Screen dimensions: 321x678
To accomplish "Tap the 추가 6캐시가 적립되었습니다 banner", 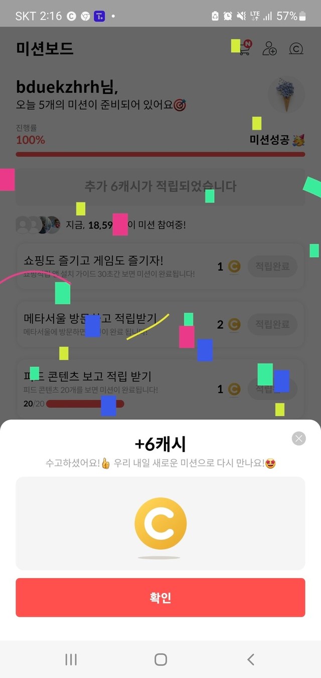I will click(x=160, y=187).
